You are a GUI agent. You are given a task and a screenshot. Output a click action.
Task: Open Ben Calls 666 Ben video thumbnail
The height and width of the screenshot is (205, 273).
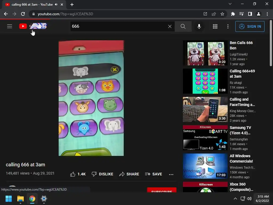click(205, 53)
